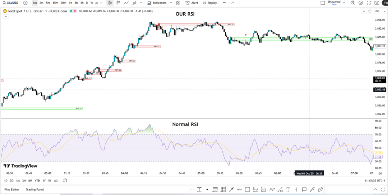Collapse the bottom panel up chevron

[375, 190]
